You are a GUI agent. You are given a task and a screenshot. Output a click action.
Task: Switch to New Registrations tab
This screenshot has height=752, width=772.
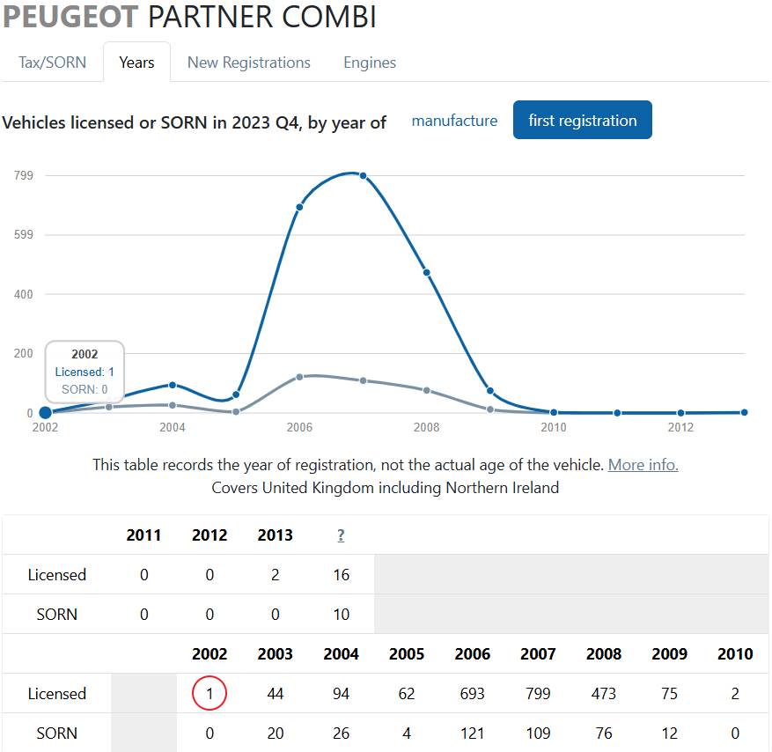pyautogui.click(x=248, y=63)
